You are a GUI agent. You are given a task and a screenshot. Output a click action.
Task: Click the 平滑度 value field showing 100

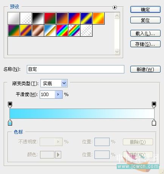[x=48, y=95]
